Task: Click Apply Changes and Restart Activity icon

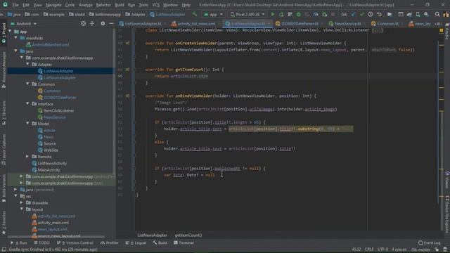Action: 281,14
